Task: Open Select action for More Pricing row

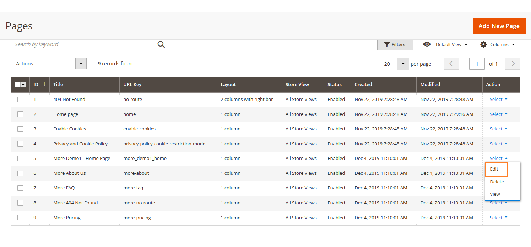Action: 498,218
